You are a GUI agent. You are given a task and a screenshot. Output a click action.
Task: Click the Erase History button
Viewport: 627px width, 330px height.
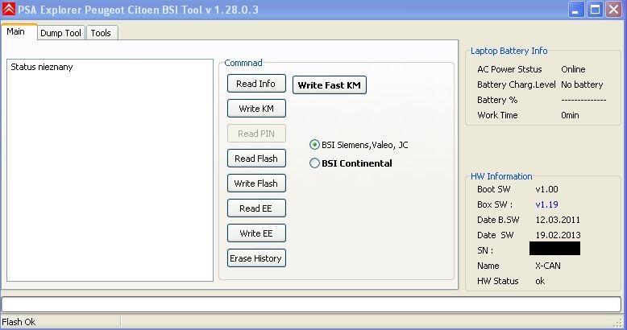(x=256, y=258)
